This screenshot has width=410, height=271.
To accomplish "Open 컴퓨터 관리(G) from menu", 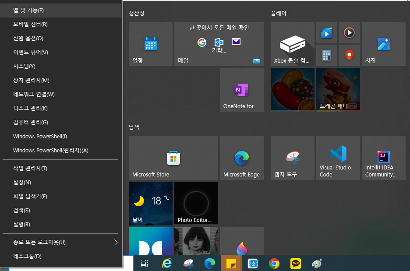I will [x=60, y=122].
